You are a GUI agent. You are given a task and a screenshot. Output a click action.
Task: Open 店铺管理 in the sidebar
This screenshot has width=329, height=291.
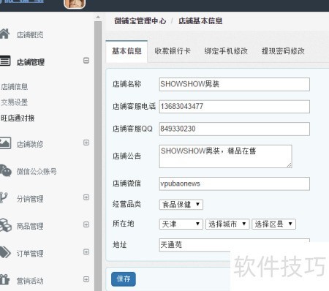click(x=31, y=62)
